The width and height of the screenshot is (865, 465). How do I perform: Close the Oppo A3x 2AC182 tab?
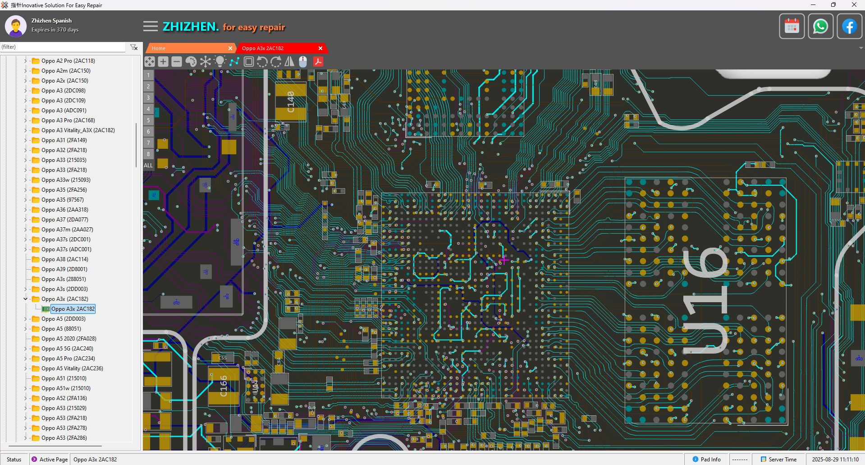320,48
